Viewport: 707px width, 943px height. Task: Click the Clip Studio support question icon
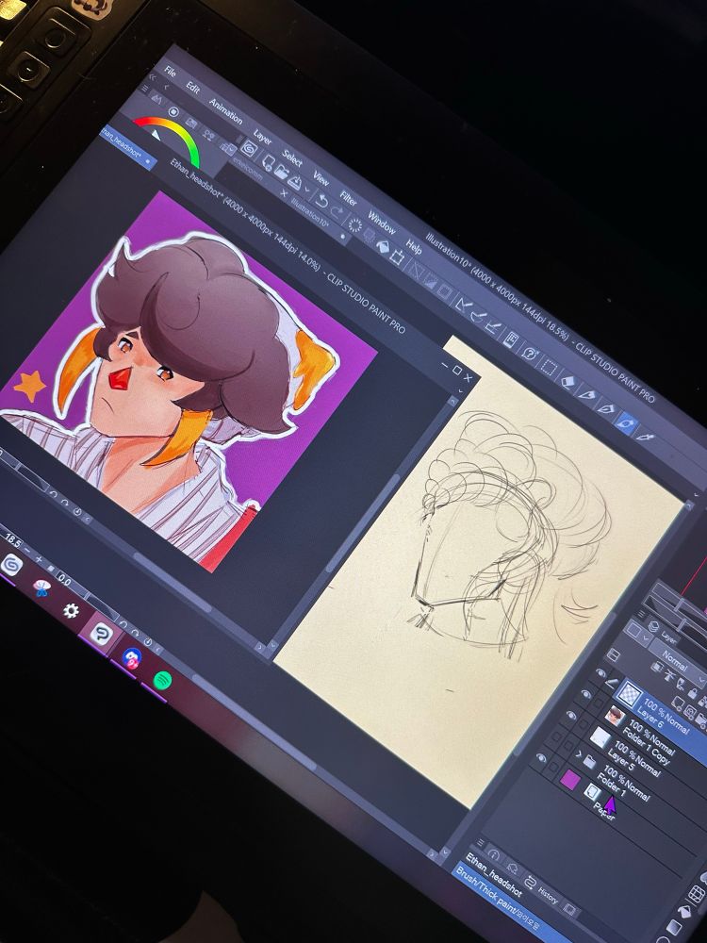pyautogui.click(x=530, y=354)
